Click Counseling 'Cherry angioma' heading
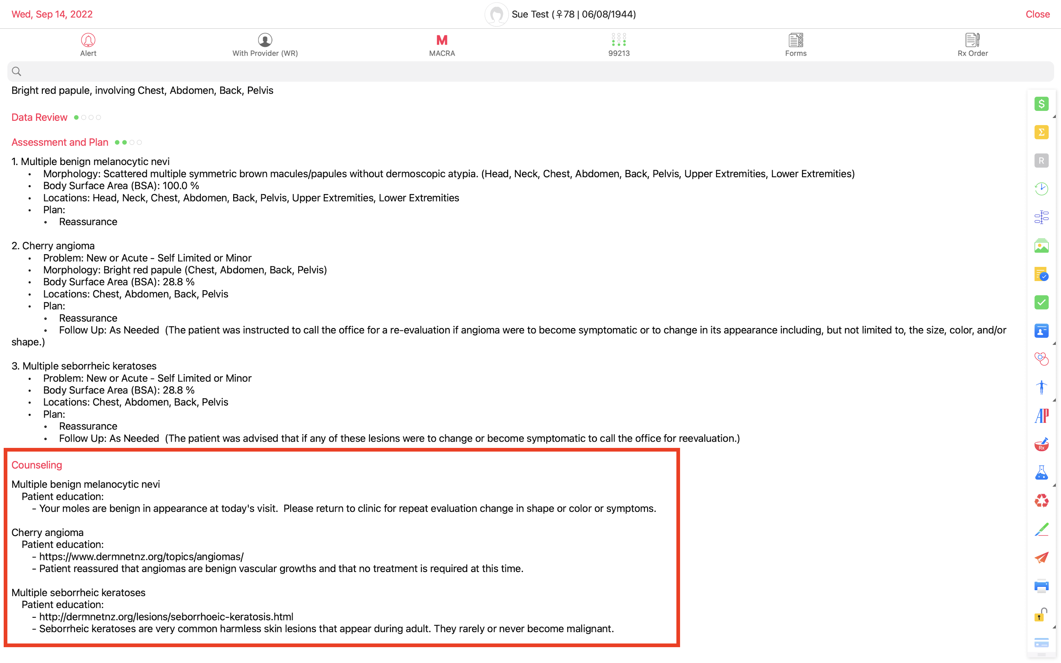 point(48,532)
